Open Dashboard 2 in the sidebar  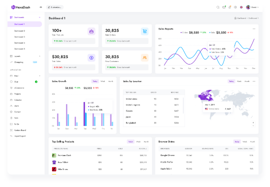point(19,31)
